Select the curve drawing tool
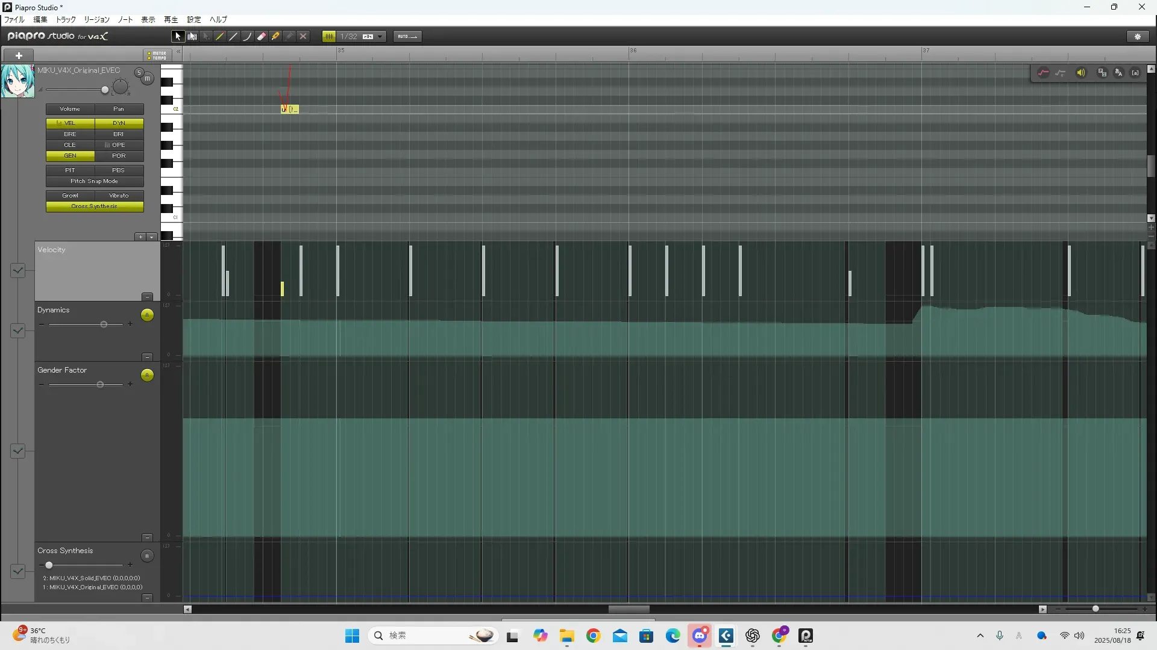The image size is (1157, 650). pos(247,37)
